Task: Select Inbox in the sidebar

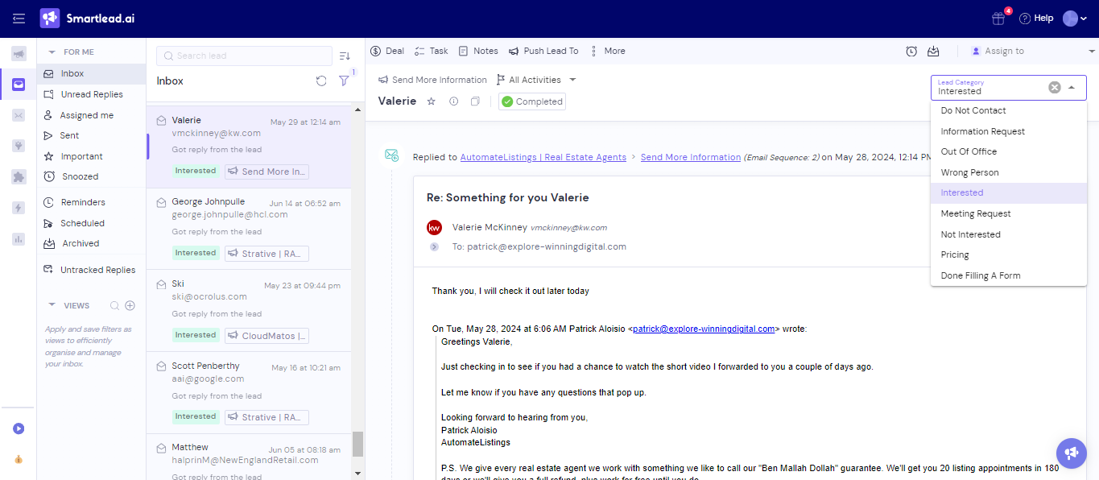Action: [91, 73]
